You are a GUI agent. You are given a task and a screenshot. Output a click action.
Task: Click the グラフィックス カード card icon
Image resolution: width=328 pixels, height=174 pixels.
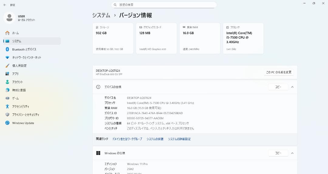tap(141, 27)
